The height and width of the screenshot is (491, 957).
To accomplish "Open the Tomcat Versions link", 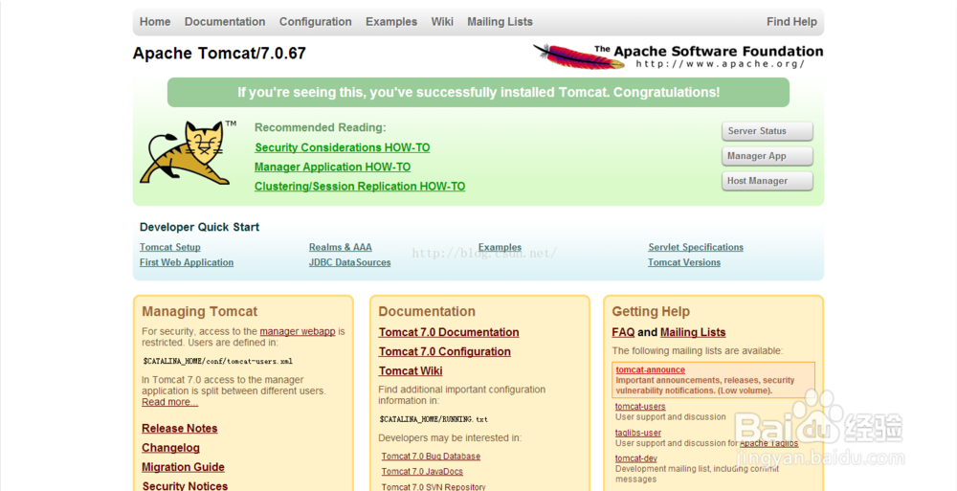I will click(x=684, y=262).
